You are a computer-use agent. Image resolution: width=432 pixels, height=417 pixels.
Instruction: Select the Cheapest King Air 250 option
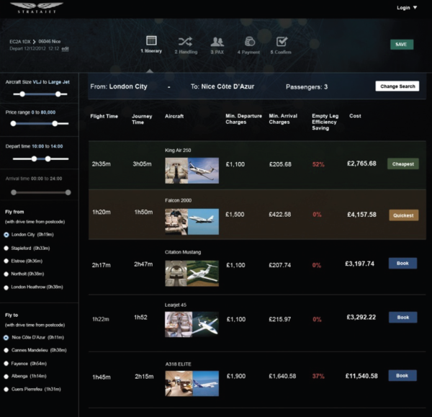pyautogui.click(x=402, y=164)
